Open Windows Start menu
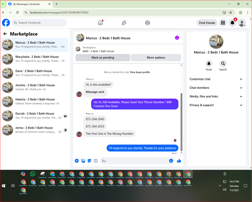Viewport: 252px width, 202px height. 4,186
